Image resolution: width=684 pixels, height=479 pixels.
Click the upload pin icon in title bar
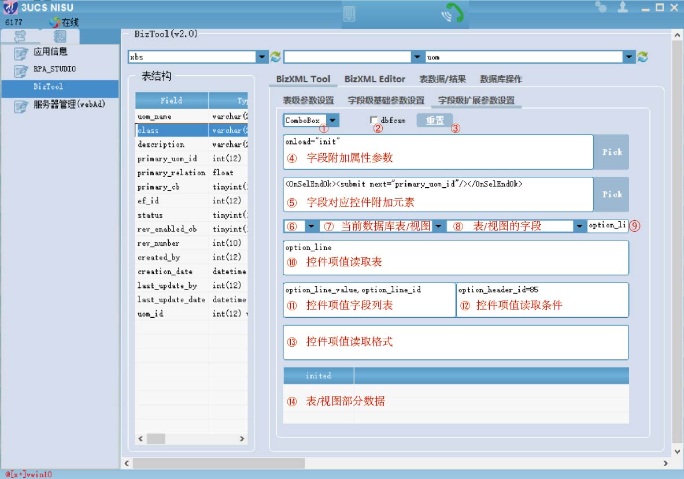tap(623, 6)
